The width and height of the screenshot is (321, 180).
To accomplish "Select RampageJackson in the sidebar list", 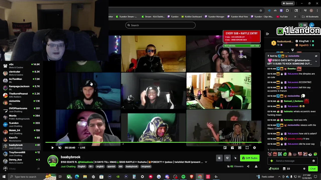I will click(21, 88).
